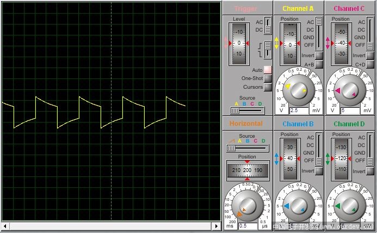This screenshot has height=233, width=377.
Task: Toggle Channel B Invert button
Action: (319, 171)
